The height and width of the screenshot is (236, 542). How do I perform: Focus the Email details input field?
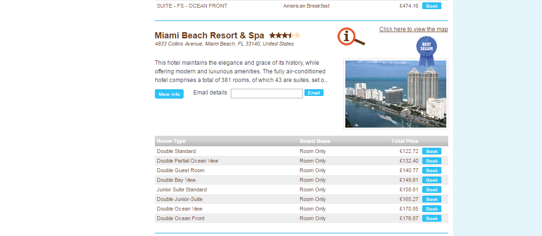click(x=267, y=94)
